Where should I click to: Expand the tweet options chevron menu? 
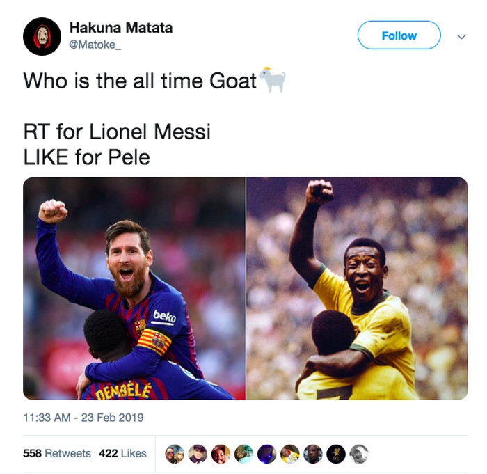point(461,37)
